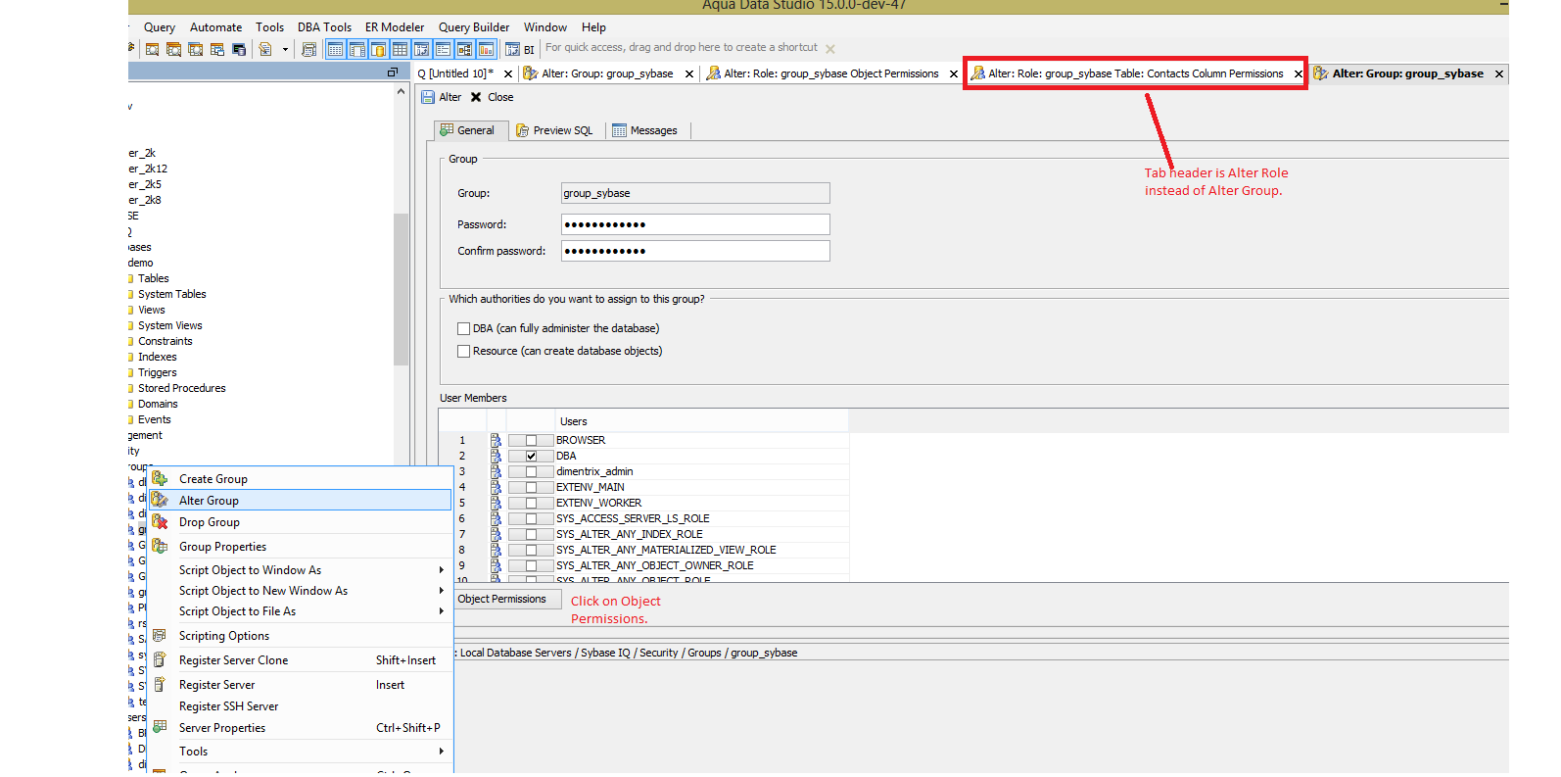
Task: Click the Drop Group red-X icon
Action: tap(160, 521)
